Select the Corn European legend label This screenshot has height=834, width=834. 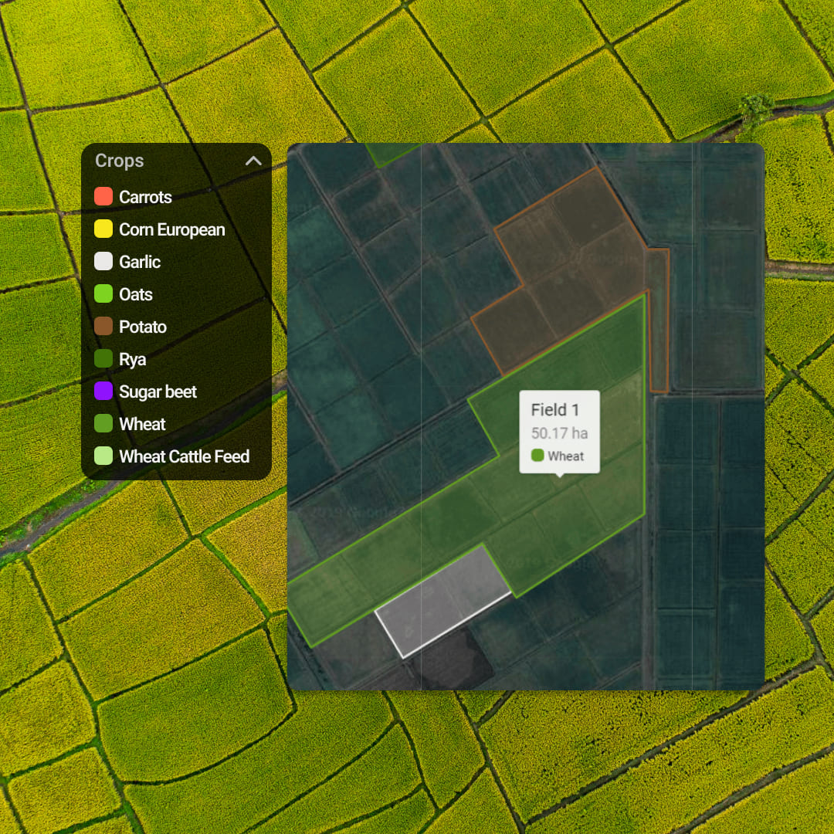coord(171,229)
